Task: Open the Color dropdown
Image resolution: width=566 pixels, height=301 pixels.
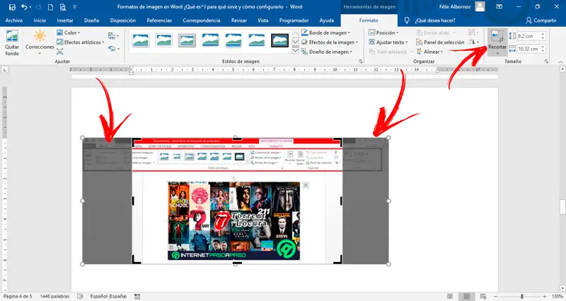Action: (x=68, y=33)
